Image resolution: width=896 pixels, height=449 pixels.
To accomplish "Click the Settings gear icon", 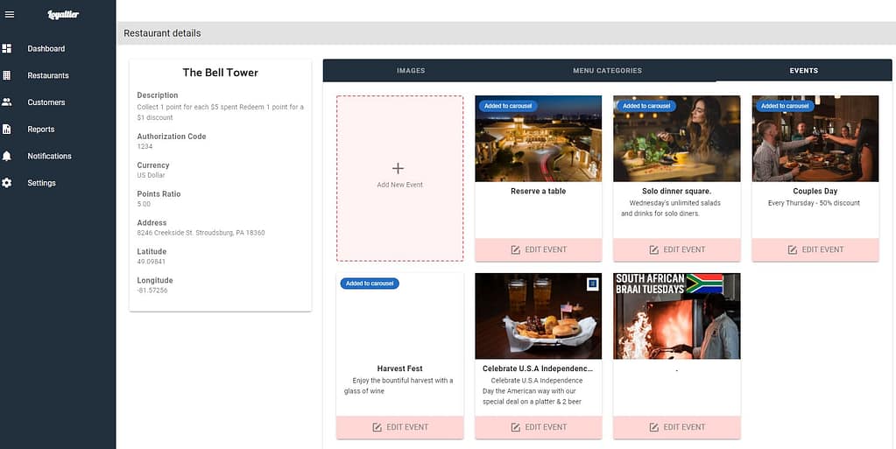I will pyautogui.click(x=7, y=183).
